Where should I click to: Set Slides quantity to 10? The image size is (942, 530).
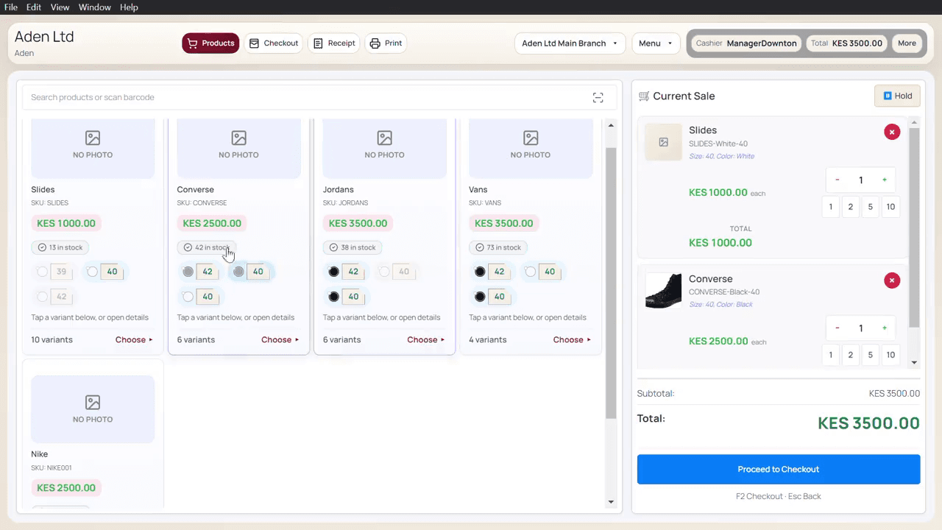pyautogui.click(x=890, y=207)
